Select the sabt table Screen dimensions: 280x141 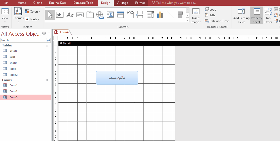pyautogui.click(x=26, y=57)
